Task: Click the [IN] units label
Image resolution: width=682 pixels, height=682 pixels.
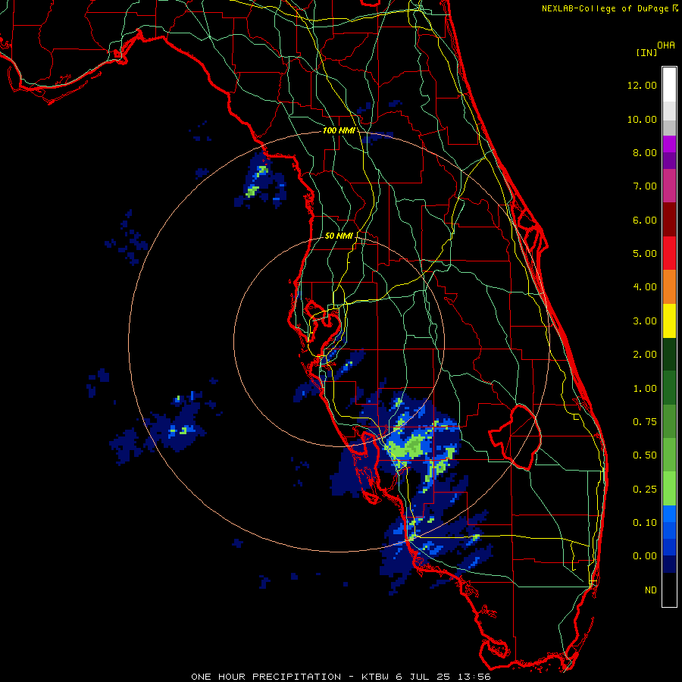Action: coord(646,52)
